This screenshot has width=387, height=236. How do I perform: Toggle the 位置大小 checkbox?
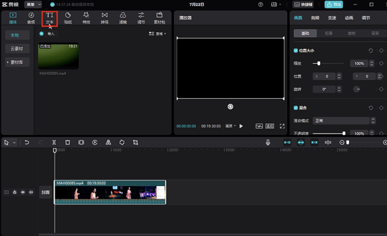pos(296,50)
